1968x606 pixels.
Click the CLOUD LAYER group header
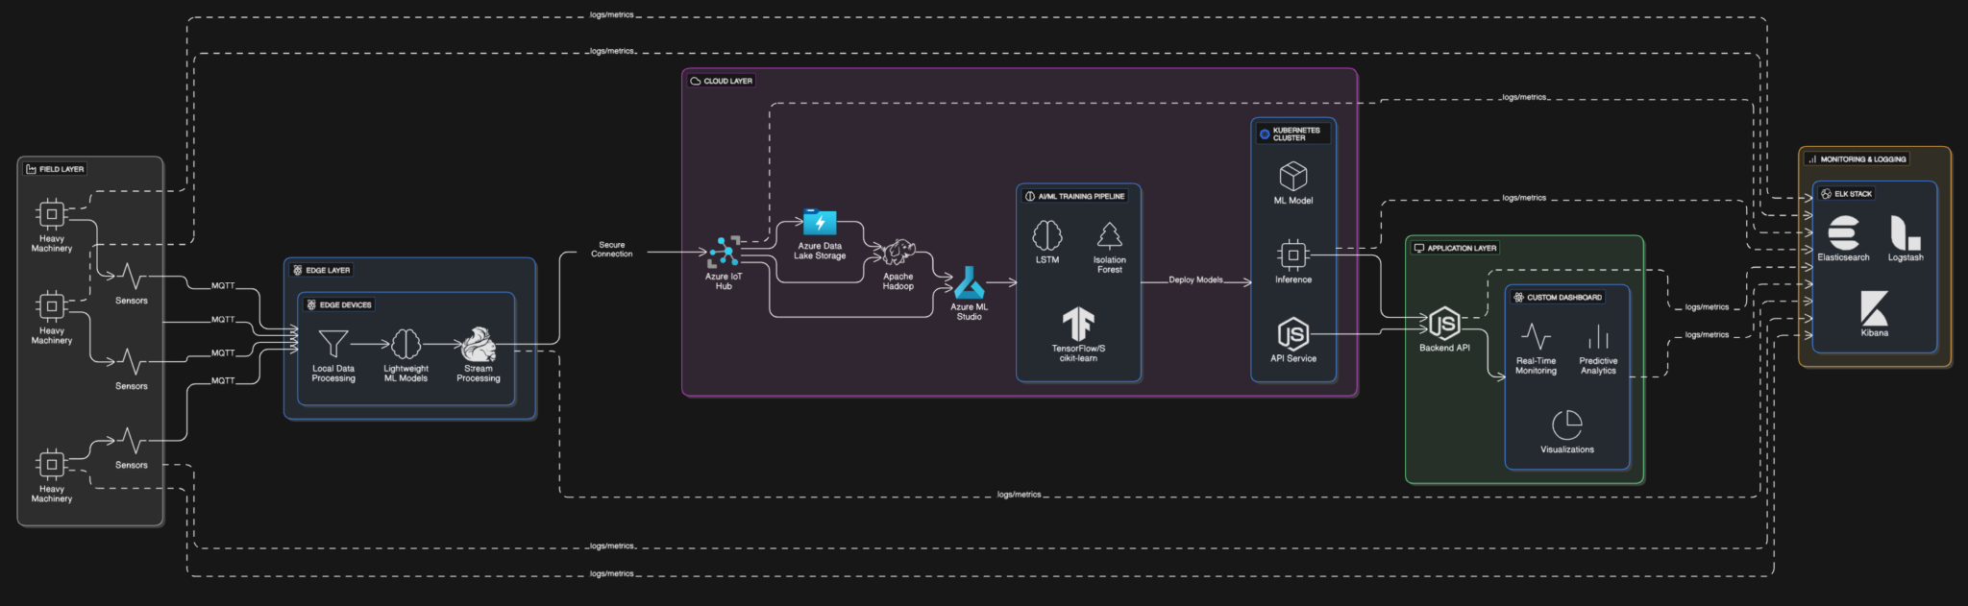[x=721, y=81]
